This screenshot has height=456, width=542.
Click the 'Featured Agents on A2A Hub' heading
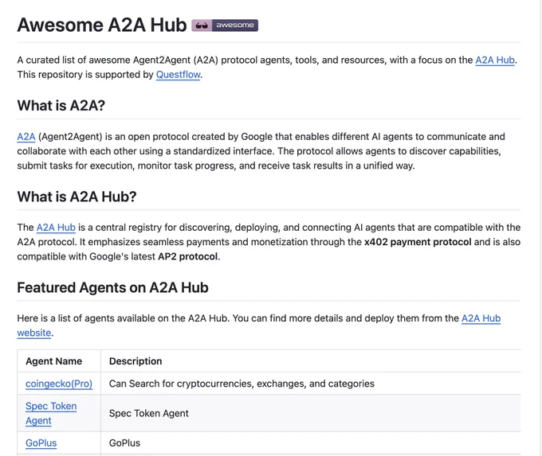coord(112,287)
